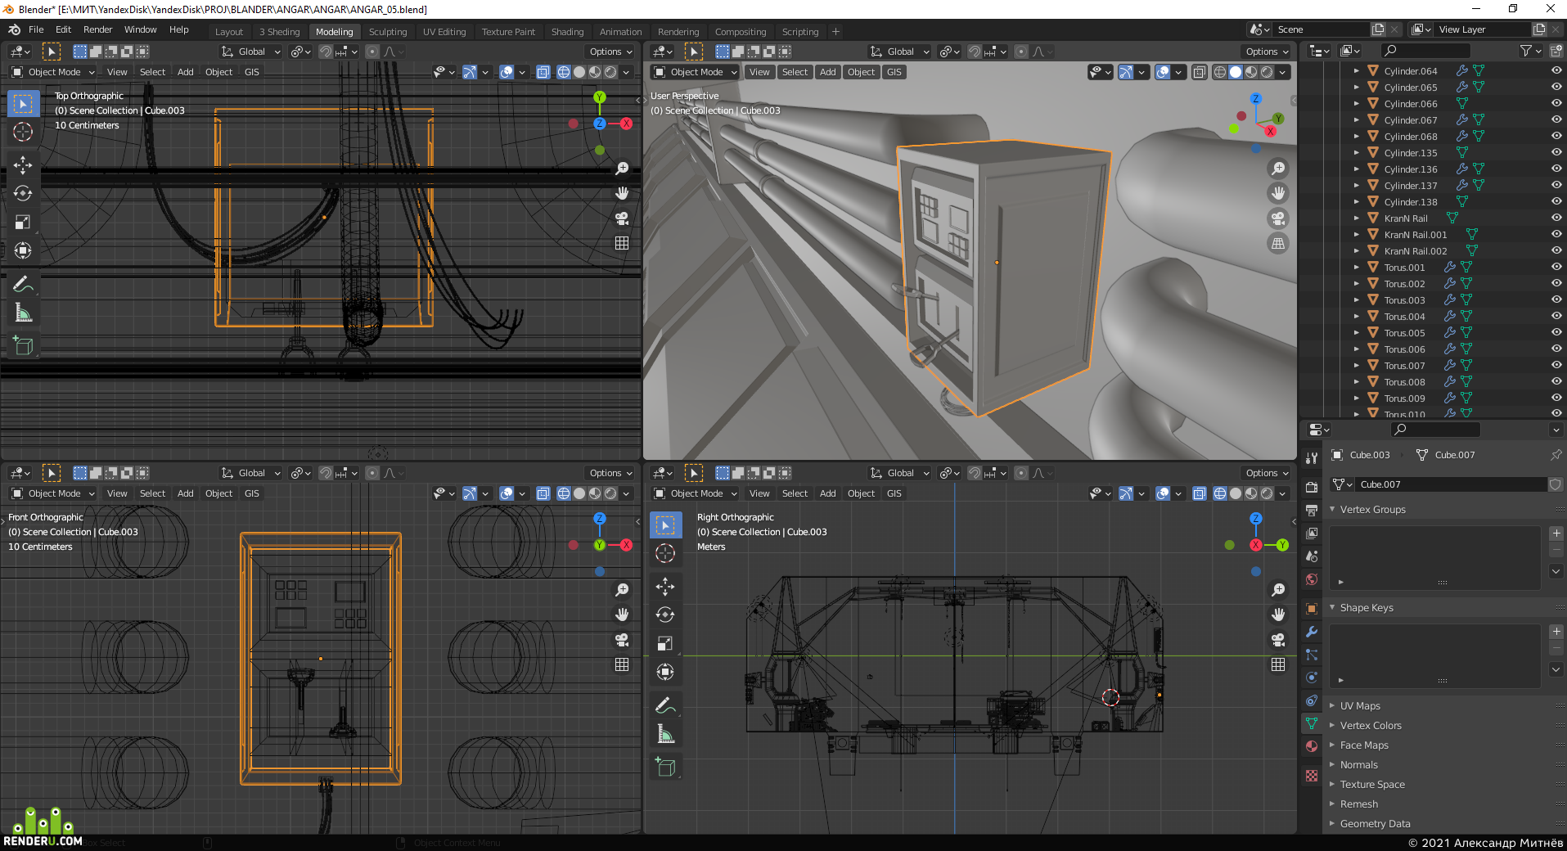Image resolution: width=1567 pixels, height=851 pixels.
Task: Open the Render menu
Action: 97,29
